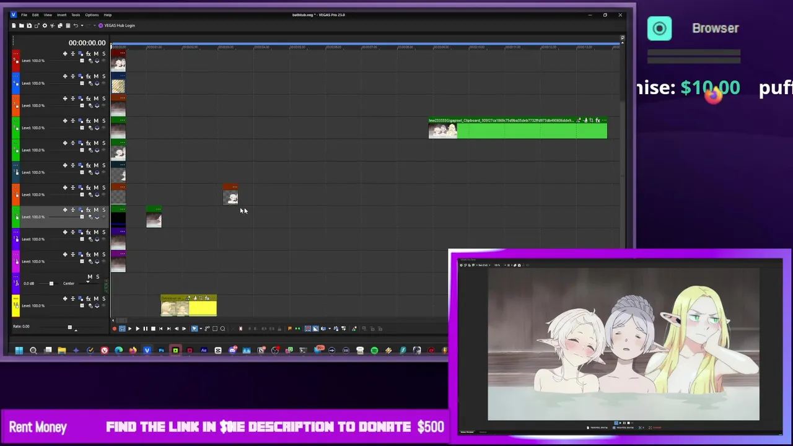Toggle Enable Snapping magnet icon

coord(308,328)
